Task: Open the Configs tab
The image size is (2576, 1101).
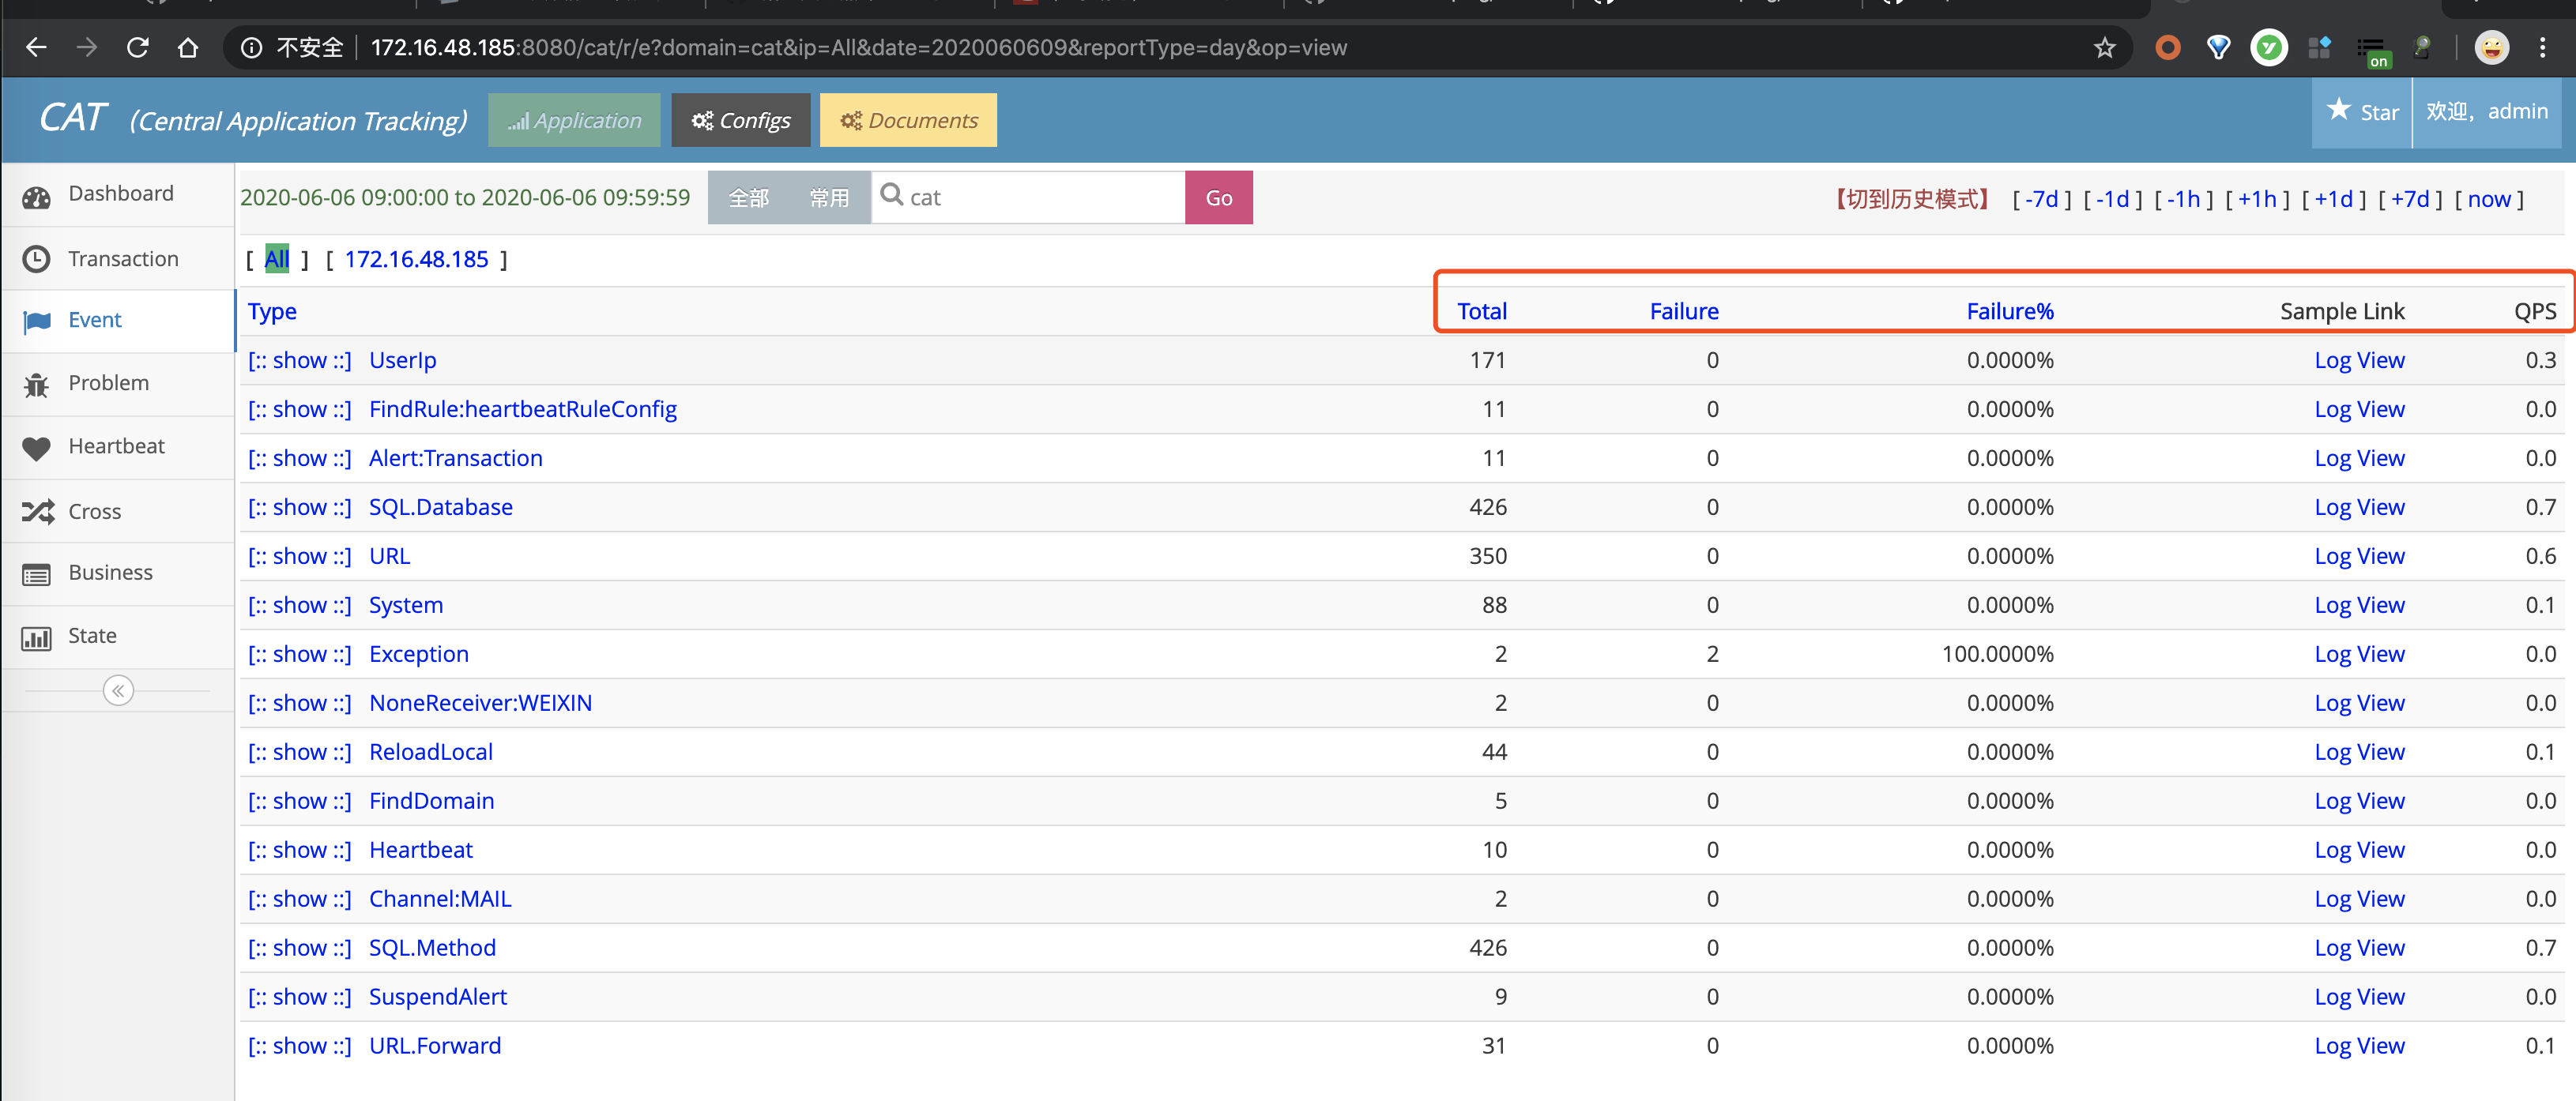Action: click(x=741, y=121)
